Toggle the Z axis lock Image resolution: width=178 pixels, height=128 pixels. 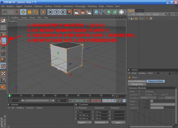click(x=63, y=12)
